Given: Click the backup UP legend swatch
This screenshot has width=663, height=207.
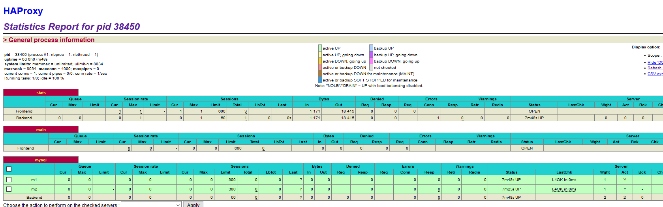Looking at the screenshot, I should coord(371,48).
